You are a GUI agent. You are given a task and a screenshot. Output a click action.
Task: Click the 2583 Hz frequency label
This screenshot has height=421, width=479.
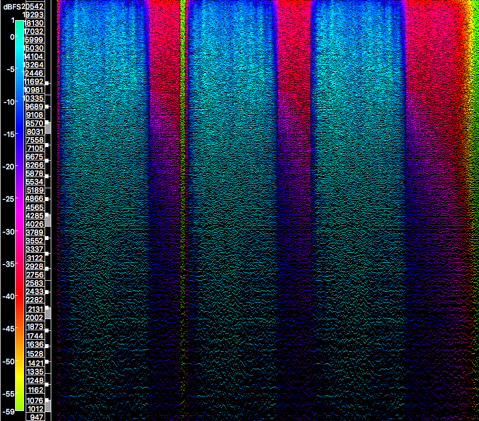[x=35, y=283]
